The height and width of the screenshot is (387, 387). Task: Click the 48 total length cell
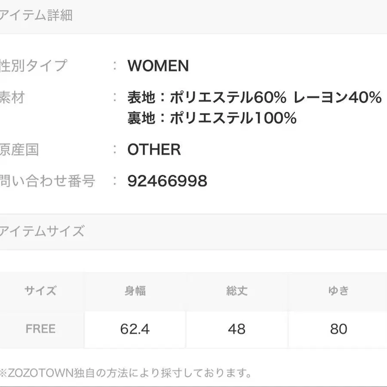click(x=236, y=329)
